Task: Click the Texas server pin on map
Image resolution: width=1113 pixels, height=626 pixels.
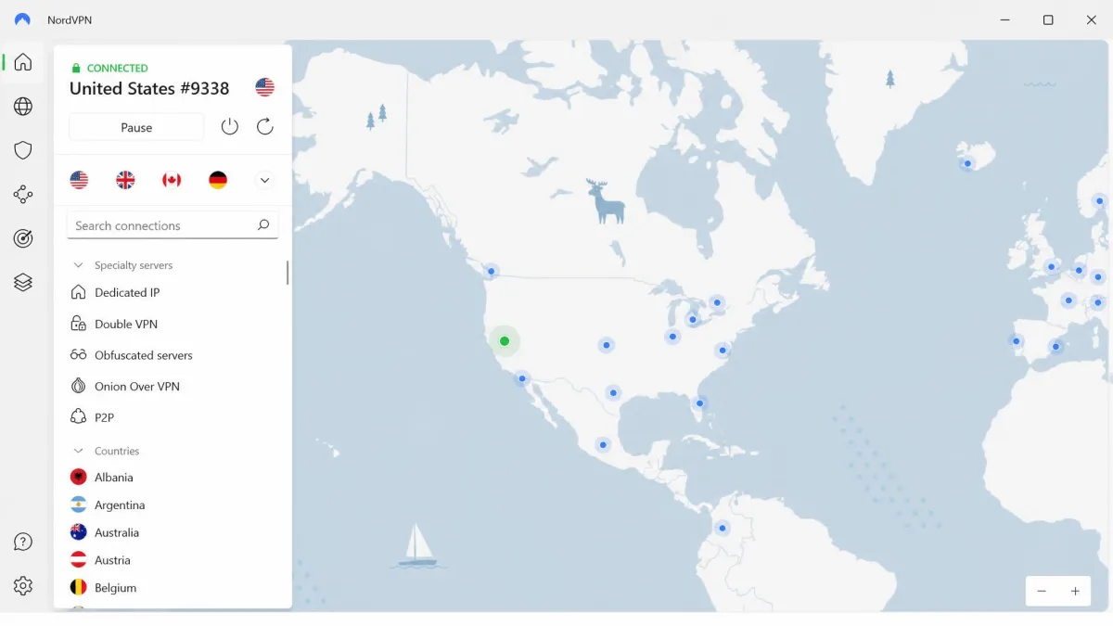Action: pos(613,392)
